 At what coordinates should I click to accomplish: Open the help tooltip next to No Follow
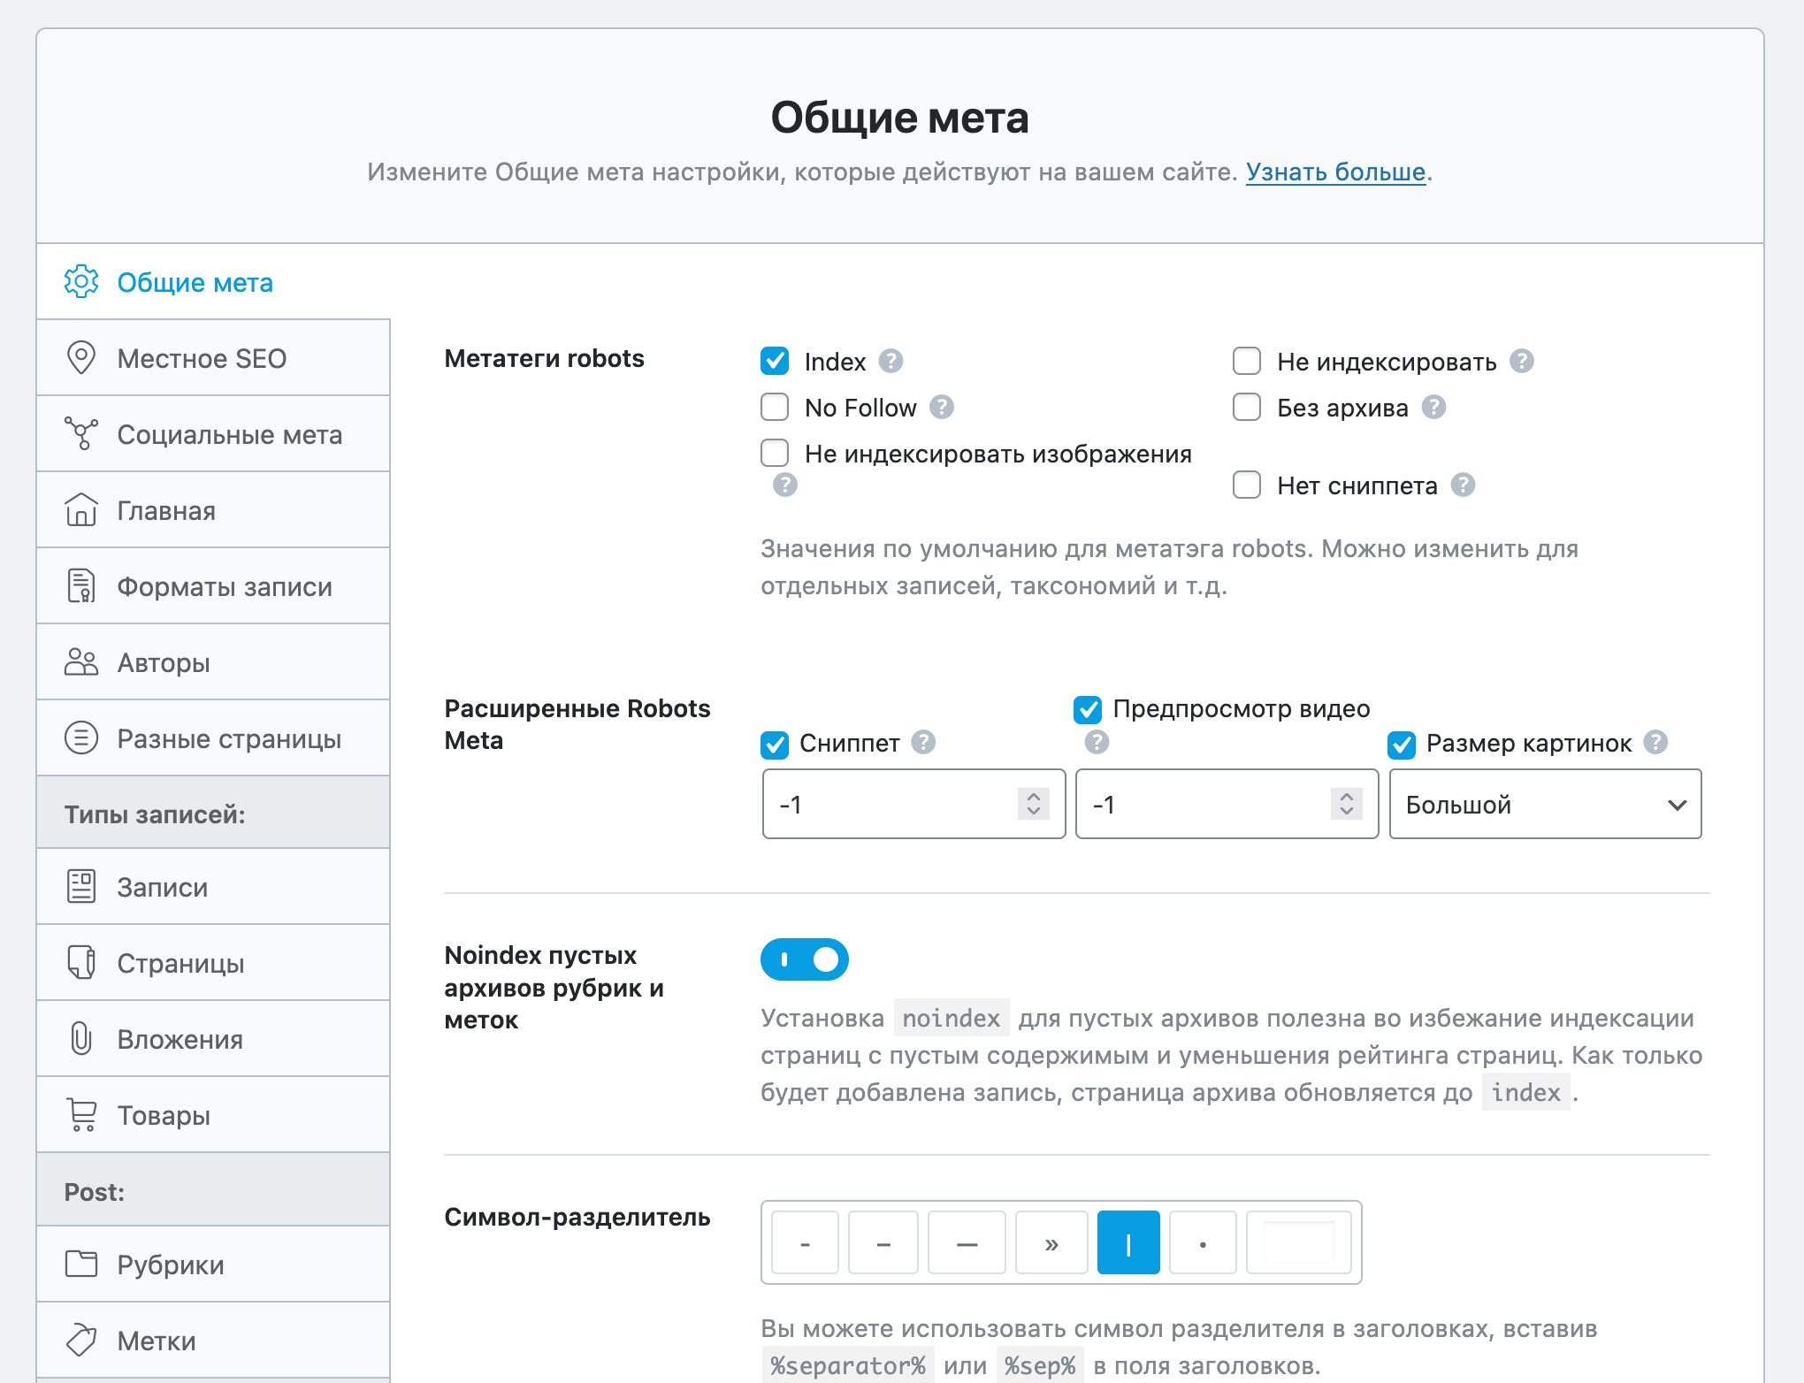942,408
